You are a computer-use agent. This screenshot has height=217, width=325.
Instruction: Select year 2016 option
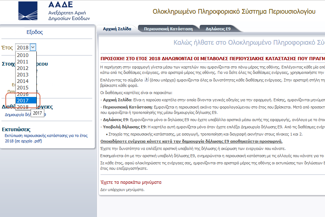pos(23,94)
